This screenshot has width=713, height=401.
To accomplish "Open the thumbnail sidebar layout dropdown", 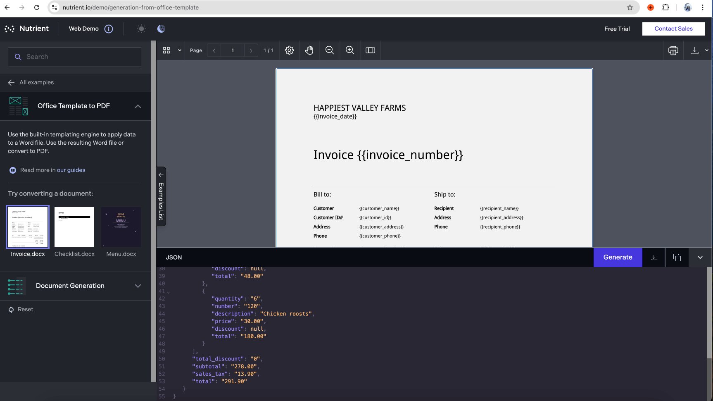I will (179, 50).
